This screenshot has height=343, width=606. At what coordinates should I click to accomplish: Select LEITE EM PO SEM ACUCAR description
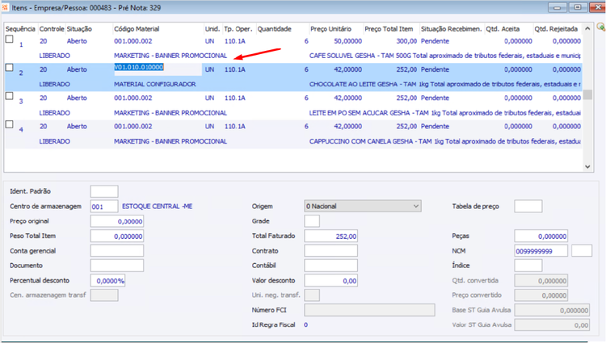(444, 113)
